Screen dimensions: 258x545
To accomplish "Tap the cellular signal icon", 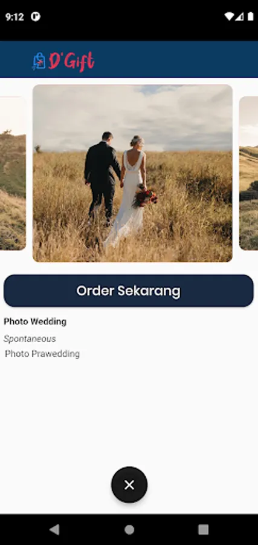I will pos(239,16).
